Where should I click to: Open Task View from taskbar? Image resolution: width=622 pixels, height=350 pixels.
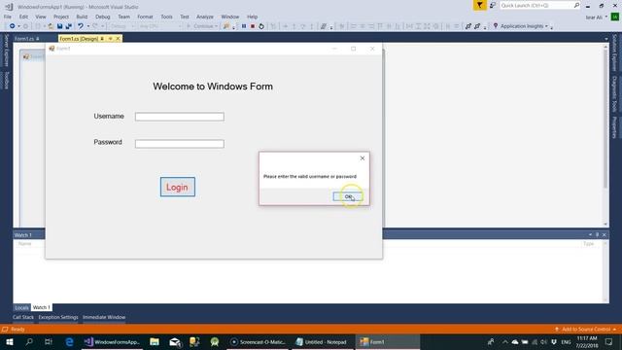click(x=49, y=341)
